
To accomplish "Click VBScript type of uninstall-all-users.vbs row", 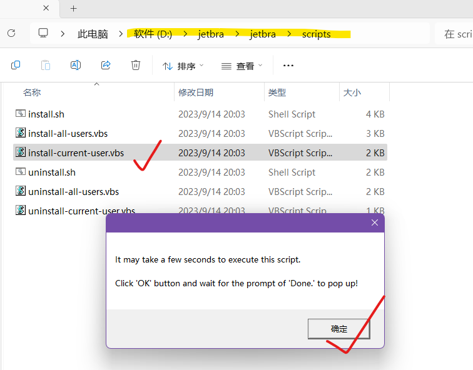I will tap(300, 192).
